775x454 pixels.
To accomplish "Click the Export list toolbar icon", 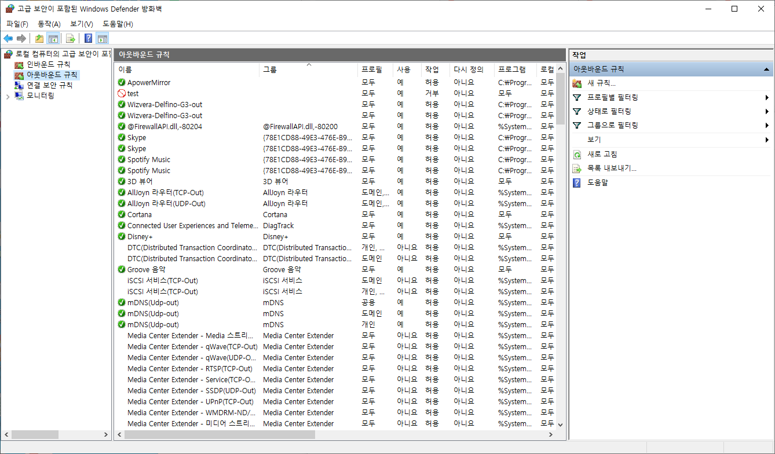I will pyautogui.click(x=70, y=39).
